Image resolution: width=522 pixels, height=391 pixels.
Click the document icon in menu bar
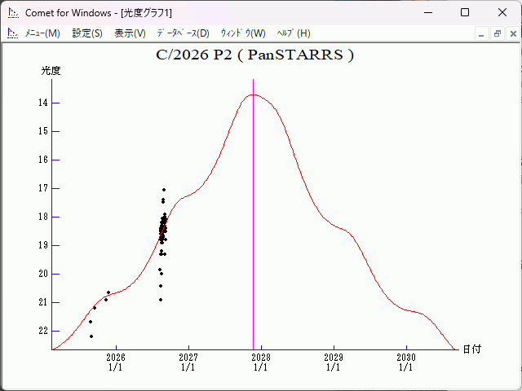[13, 33]
